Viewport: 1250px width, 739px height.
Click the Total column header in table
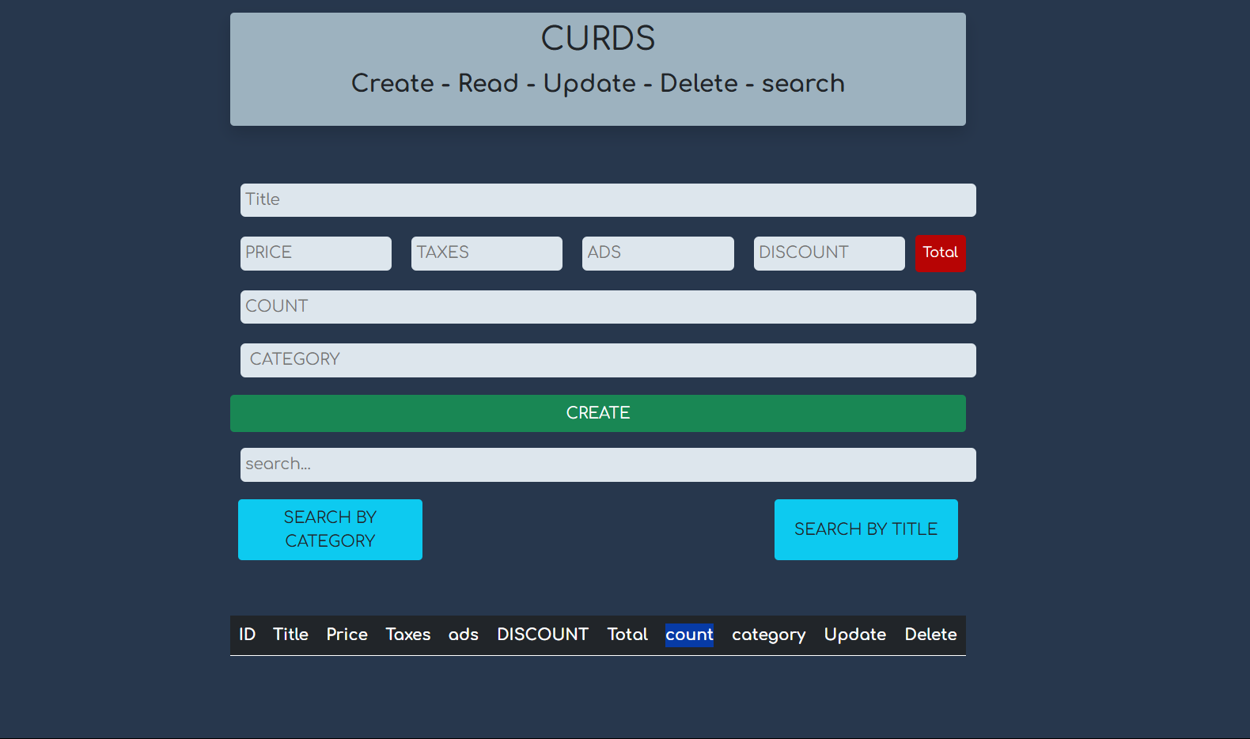[x=627, y=635]
